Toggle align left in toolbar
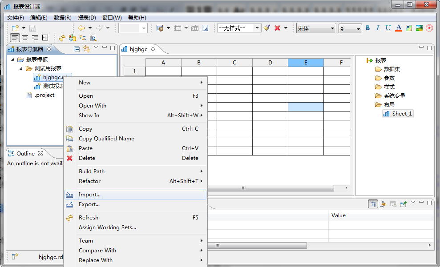This screenshot has height=267, width=440. (x=15, y=38)
